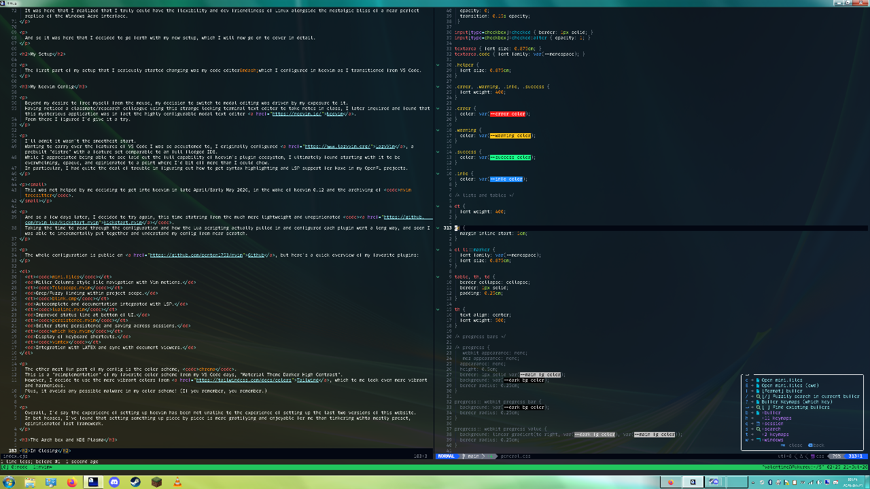Click the green --success-color highlight

510,158
